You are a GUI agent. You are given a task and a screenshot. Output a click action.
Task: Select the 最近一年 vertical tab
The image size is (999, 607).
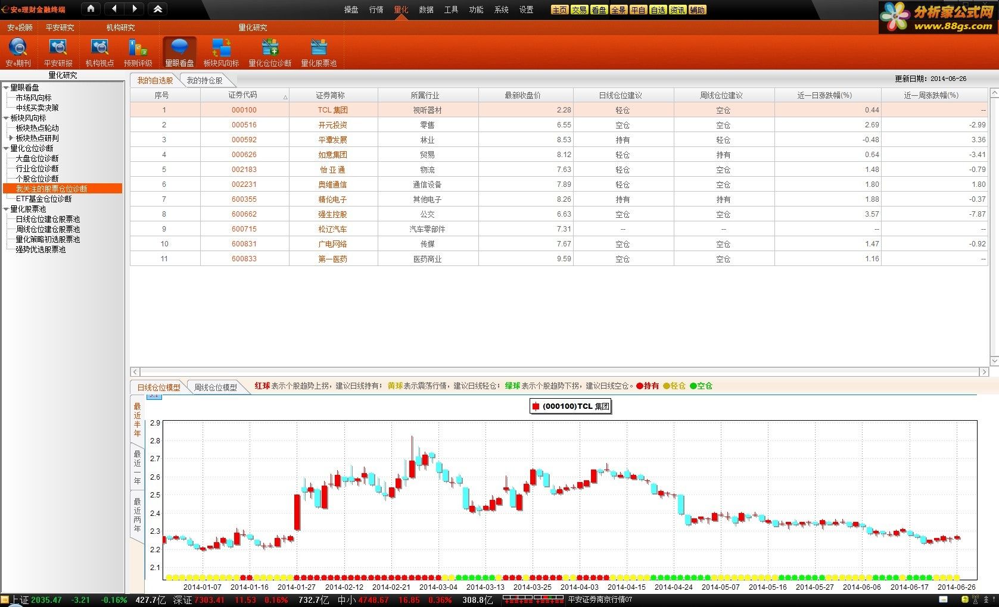(137, 467)
